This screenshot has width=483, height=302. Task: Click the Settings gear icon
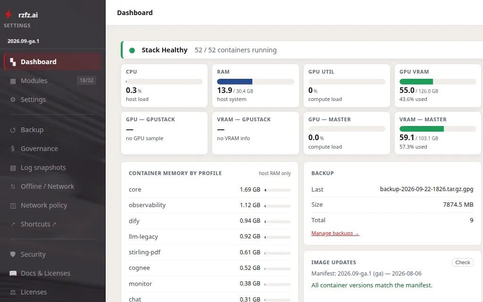tap(13, 100)
